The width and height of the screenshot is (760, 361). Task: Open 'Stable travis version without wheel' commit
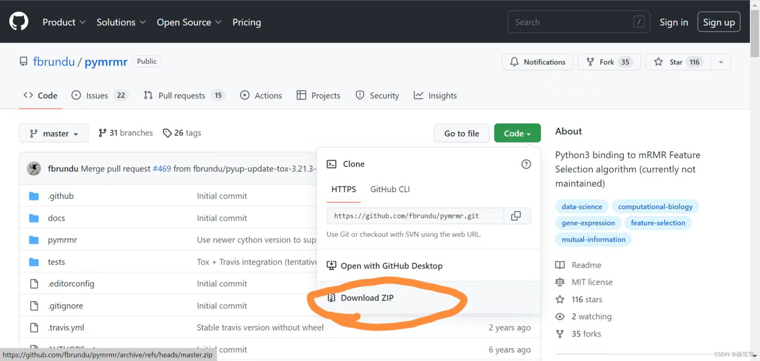[x=260, y=327]
